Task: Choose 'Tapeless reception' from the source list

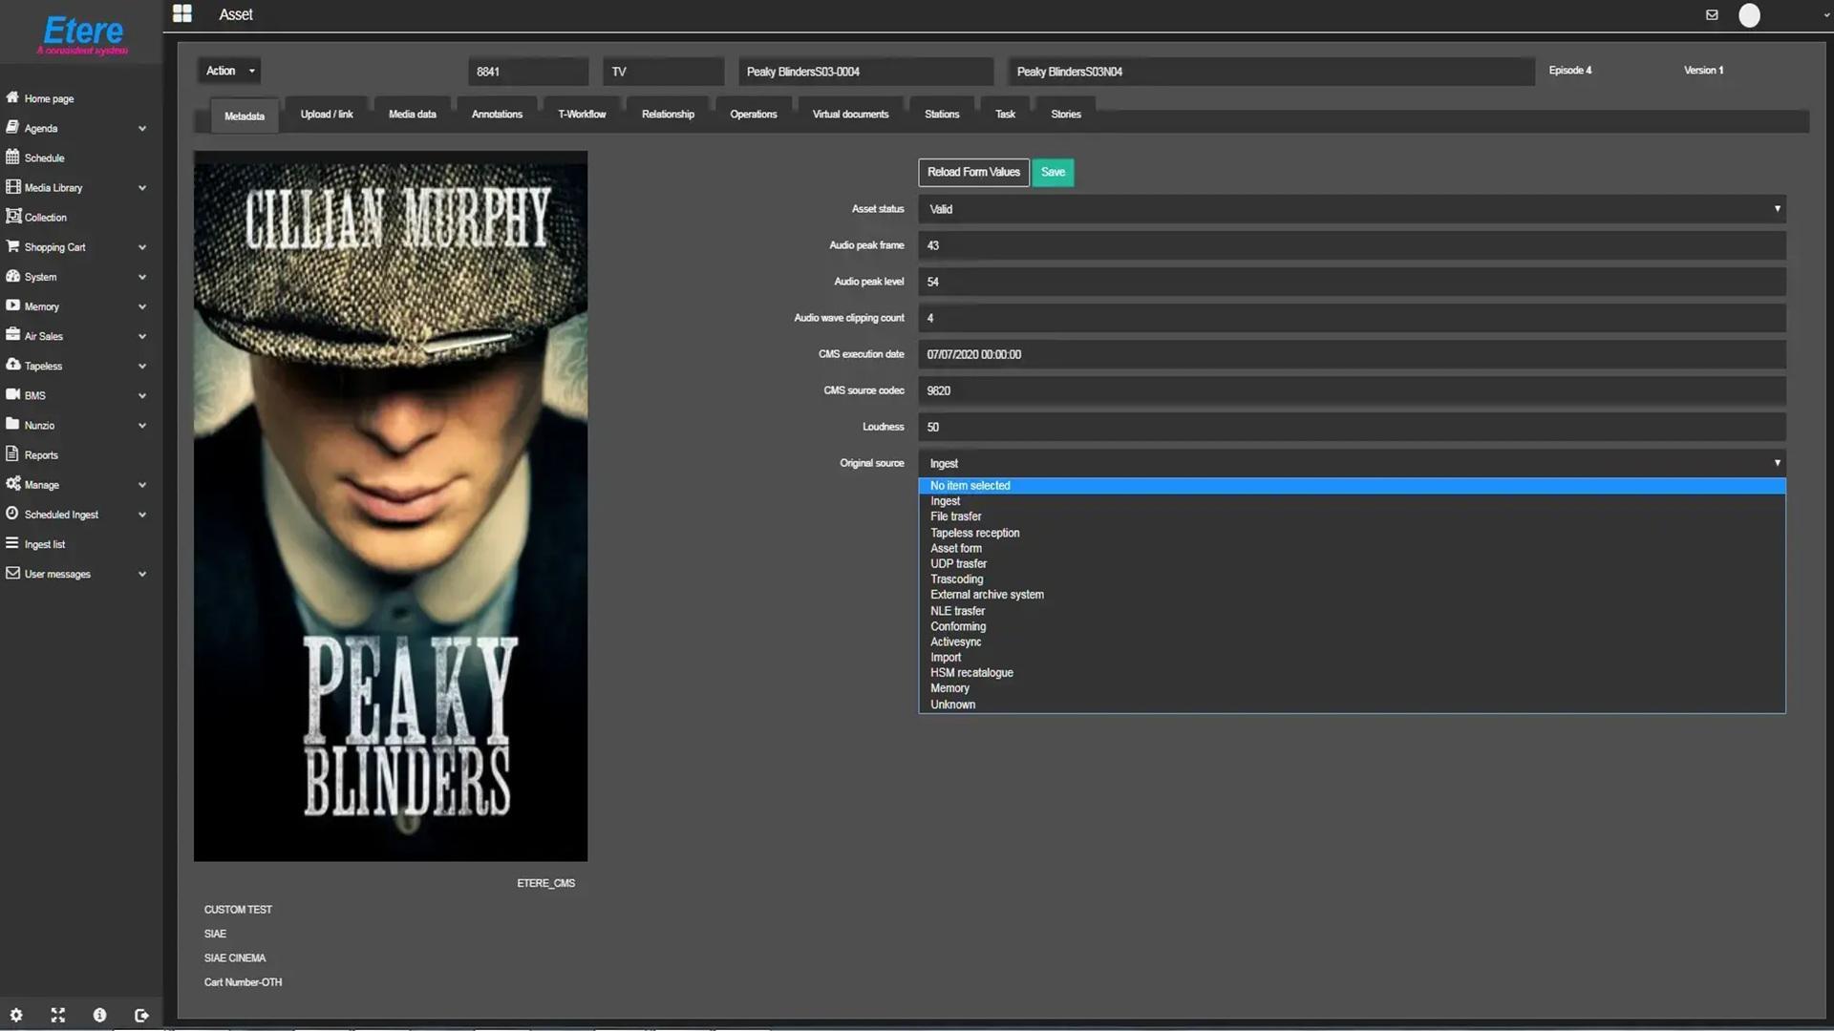Action: click(x=974, y=533)
